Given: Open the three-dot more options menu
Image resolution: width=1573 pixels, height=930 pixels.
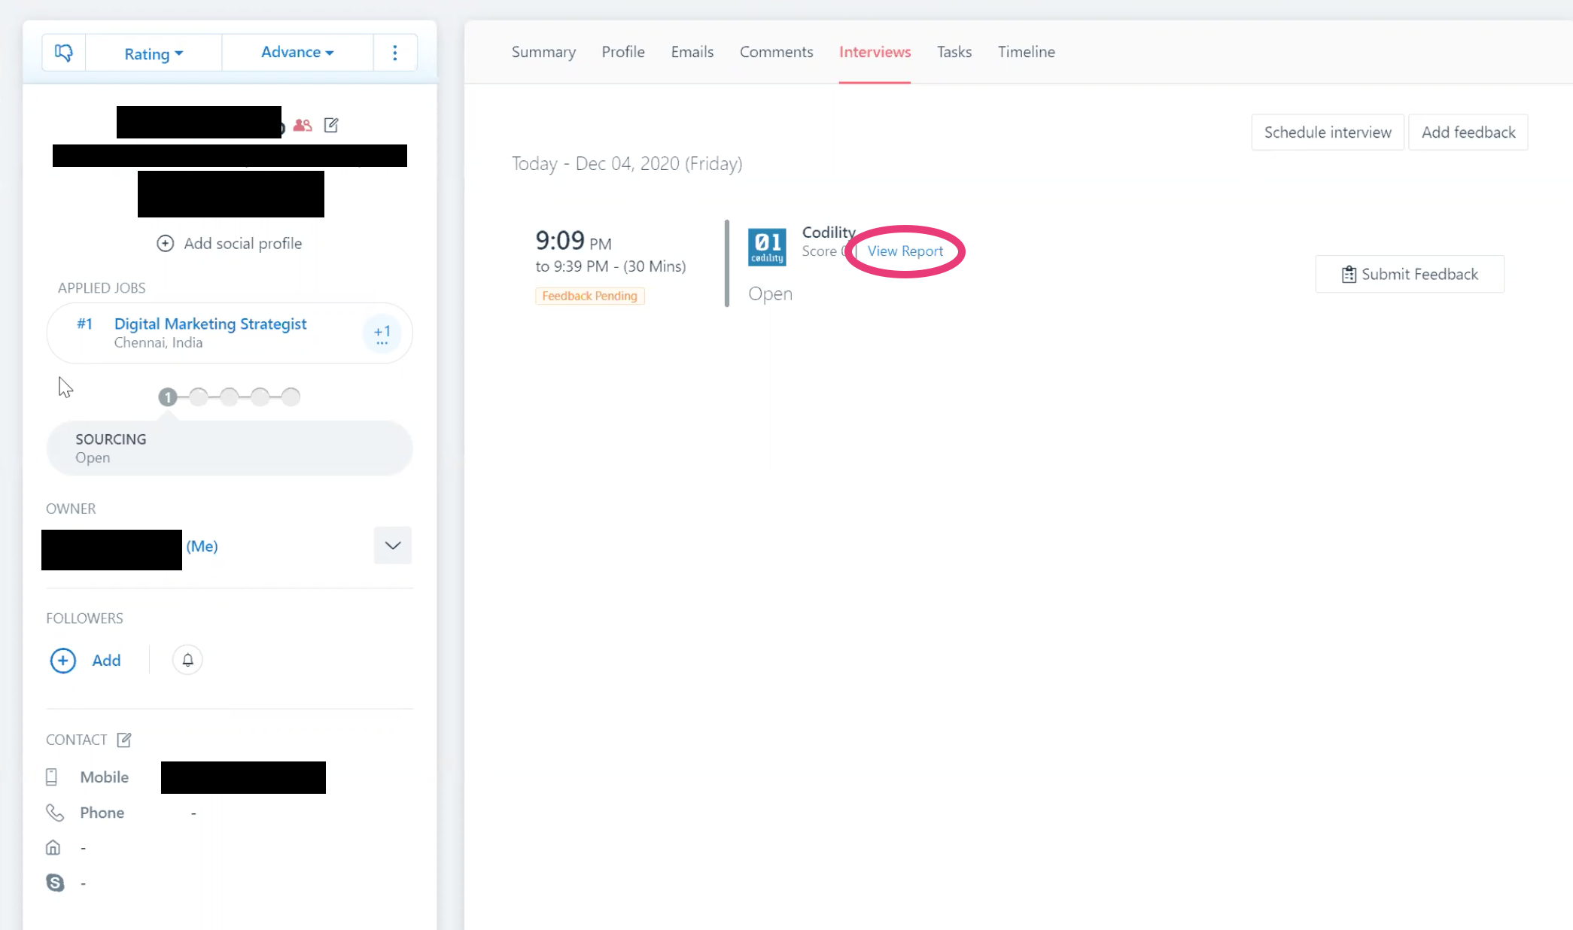Looking at the screenshot, I should [394, 53].
